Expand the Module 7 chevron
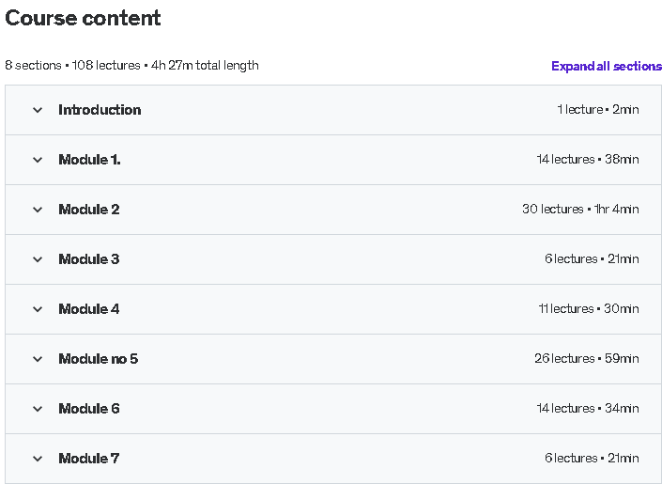The width and height of the screenshot is (662, 484). coord(38,459)
